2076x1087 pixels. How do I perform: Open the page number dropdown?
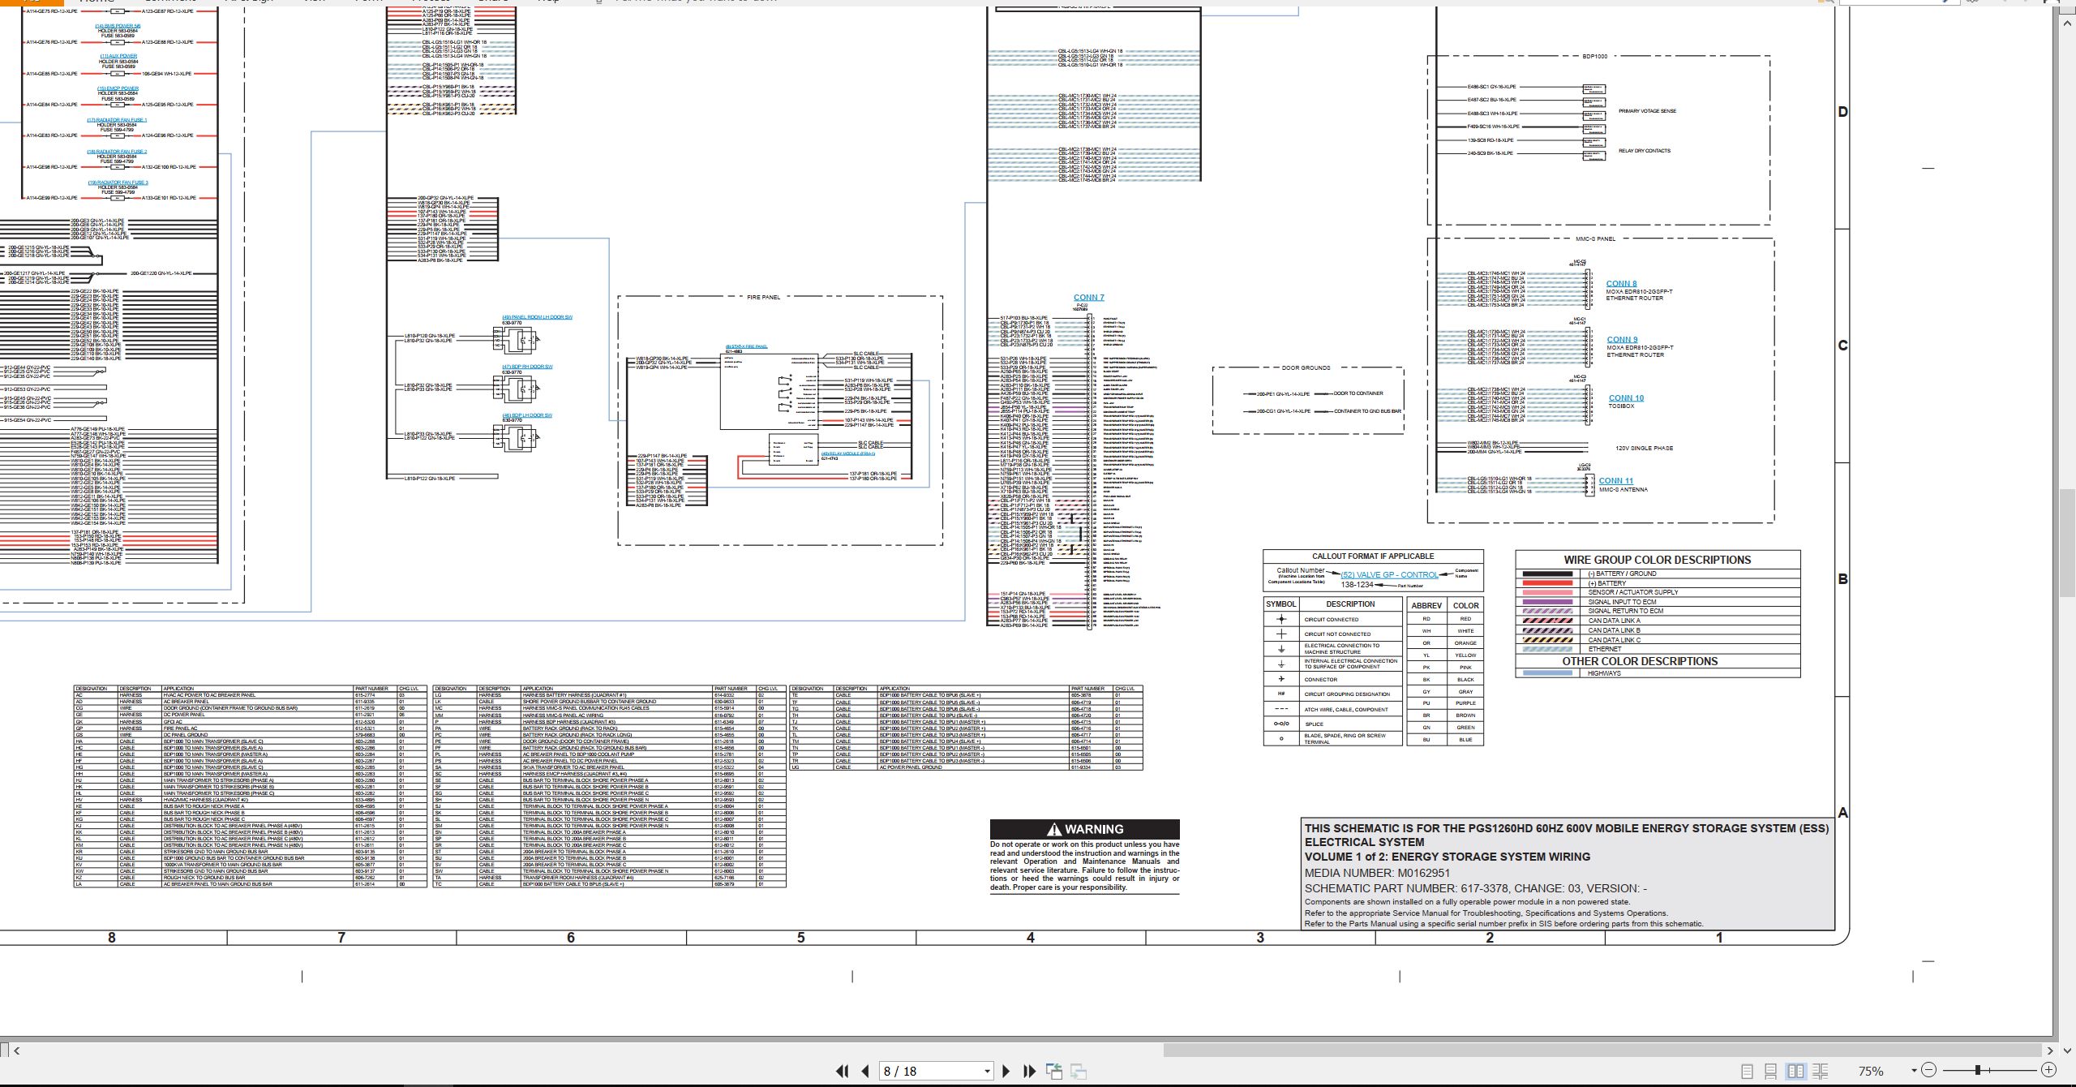coord(987,1072)
